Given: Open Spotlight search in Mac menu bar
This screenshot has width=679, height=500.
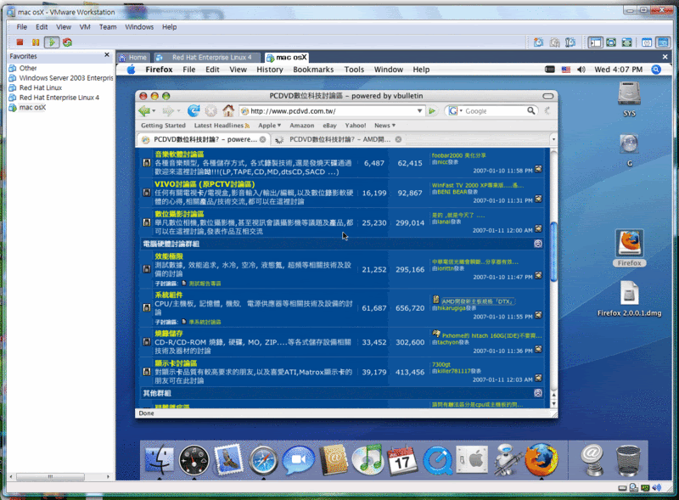Looking at the screenshot, I should point(656,70).
